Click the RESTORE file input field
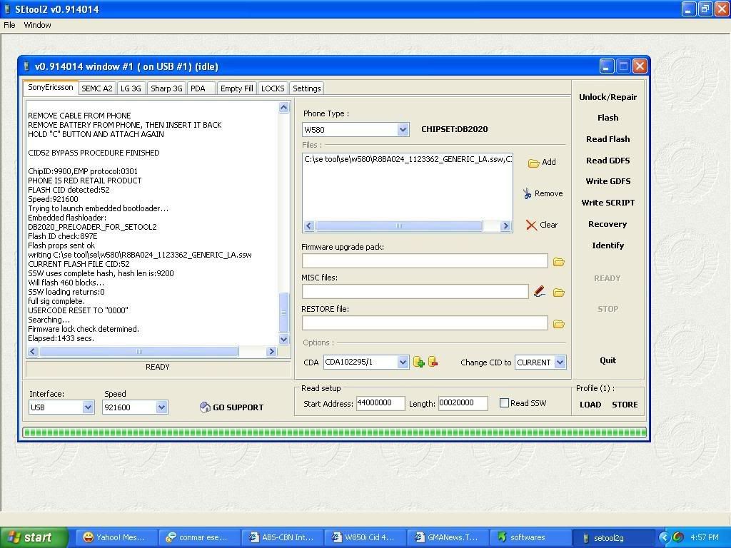The width and height of the screenshot is (731, 548). point(425,323)
